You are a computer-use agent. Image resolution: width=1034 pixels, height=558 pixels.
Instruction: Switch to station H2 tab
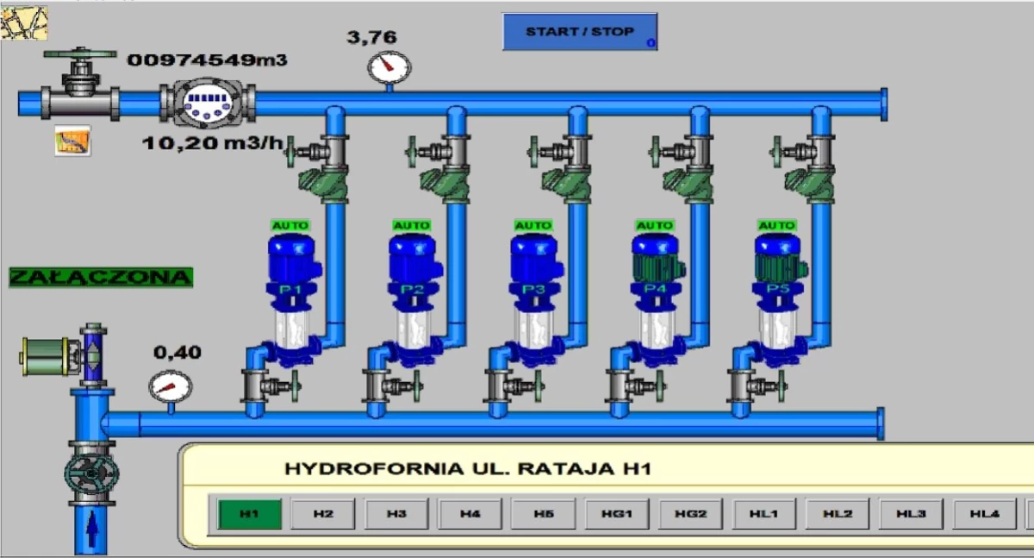tap(323, 514)
